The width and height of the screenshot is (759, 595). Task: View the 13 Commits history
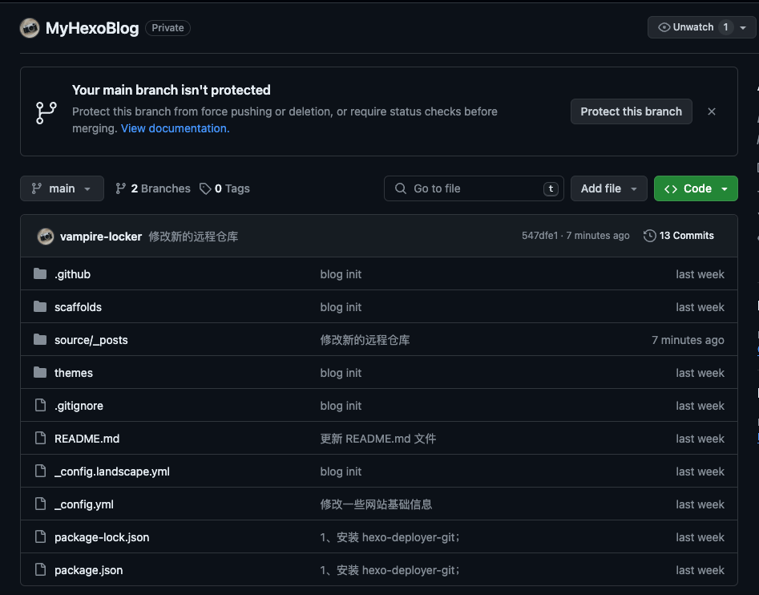(679, 235)
